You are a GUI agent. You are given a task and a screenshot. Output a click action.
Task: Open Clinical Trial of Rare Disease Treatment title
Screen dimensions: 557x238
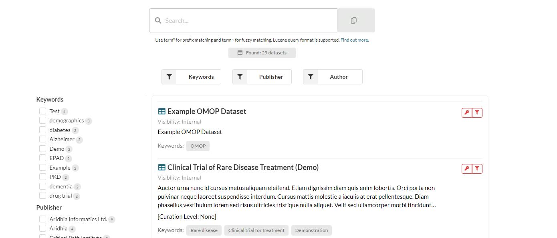click(x=243, y=167)
